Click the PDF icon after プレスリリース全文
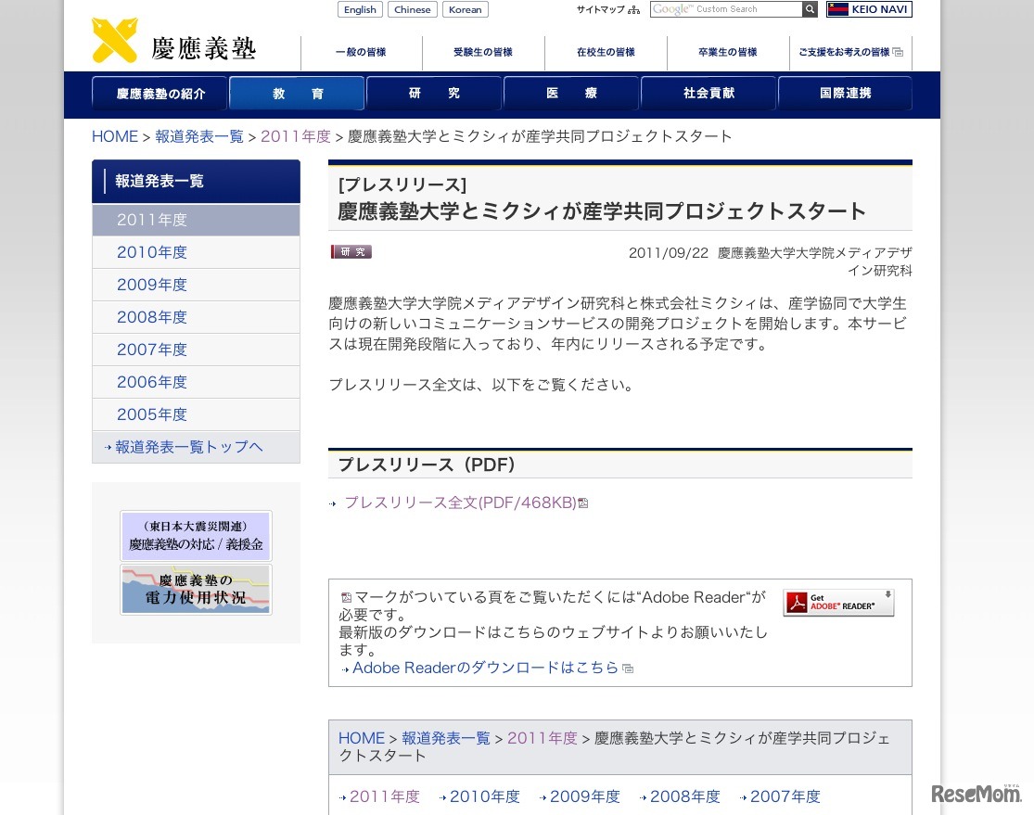The width and height of the screenshot is (1034, 815). (x=582, y=503)
